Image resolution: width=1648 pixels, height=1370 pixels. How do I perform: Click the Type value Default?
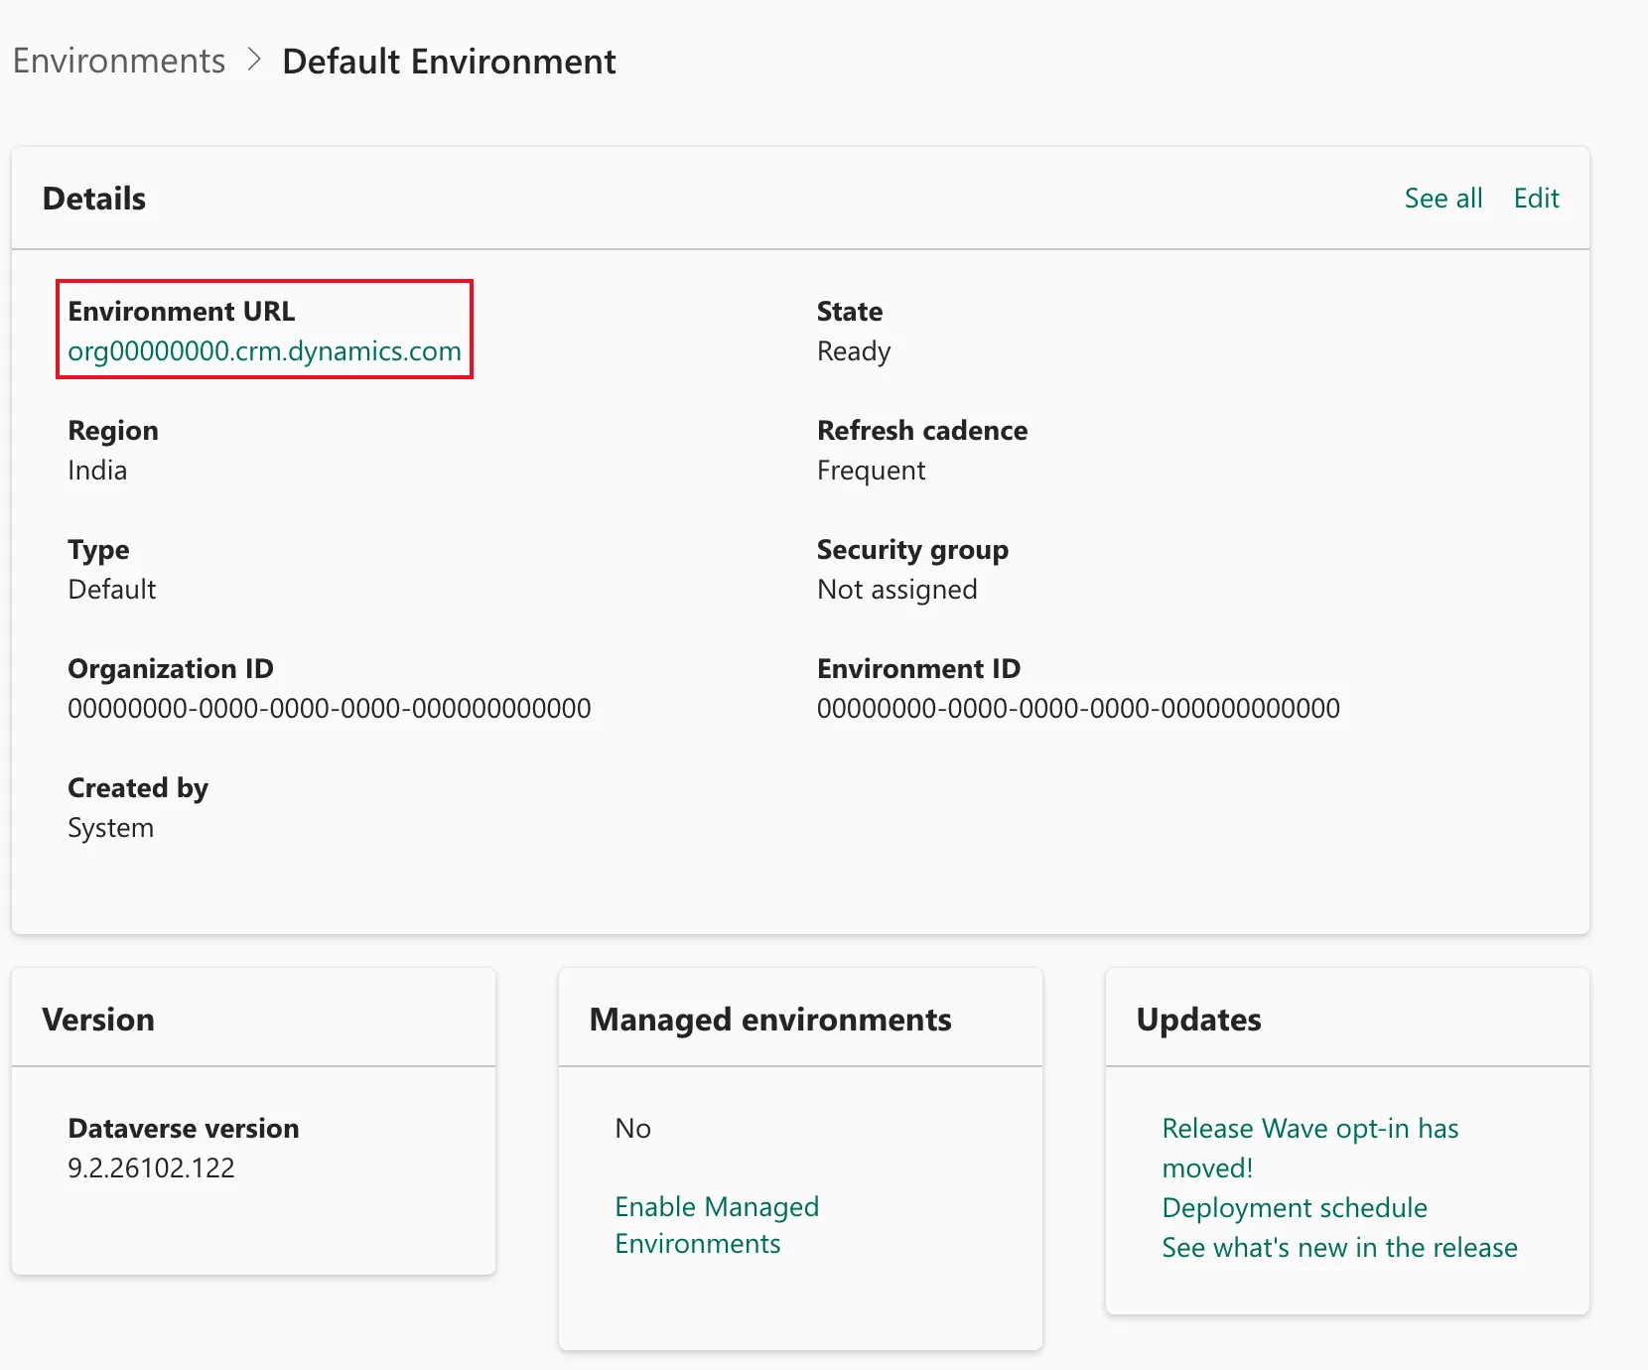[112, 590]
